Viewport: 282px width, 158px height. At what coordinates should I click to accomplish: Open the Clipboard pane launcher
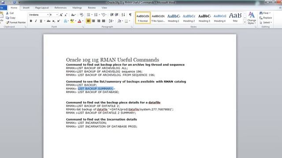coord(26,27)
